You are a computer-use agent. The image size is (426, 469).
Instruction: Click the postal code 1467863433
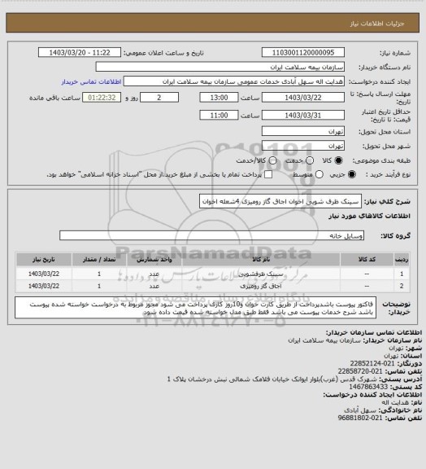pos(368,387)
